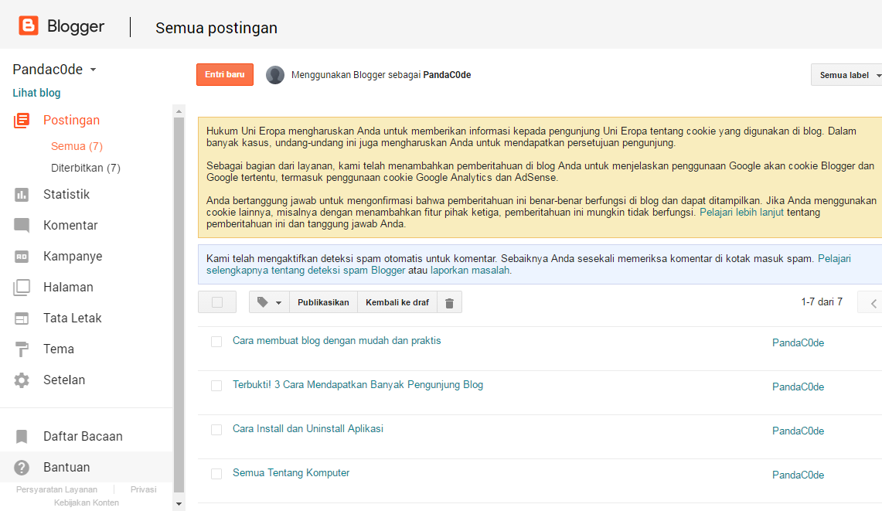Image resolution: width=882 pixels, height=511 pixels.
Task: Tick the checkbox for 'Semua Tentang Komputer'
Action: point(216,474)
